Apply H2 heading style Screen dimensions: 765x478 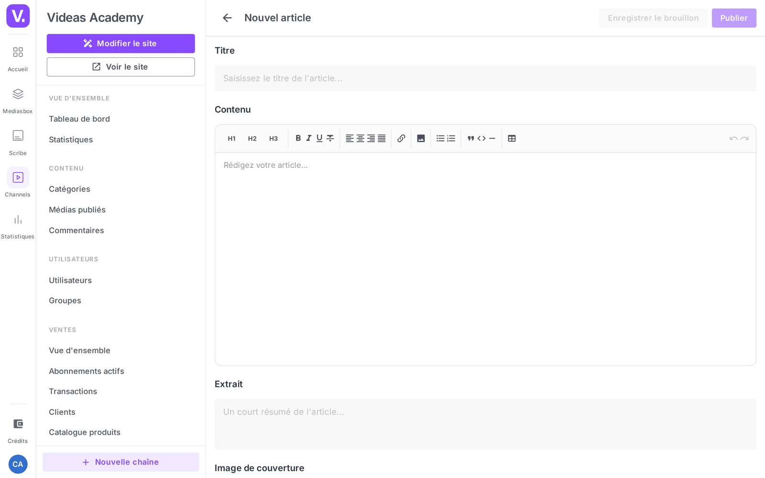252,139
